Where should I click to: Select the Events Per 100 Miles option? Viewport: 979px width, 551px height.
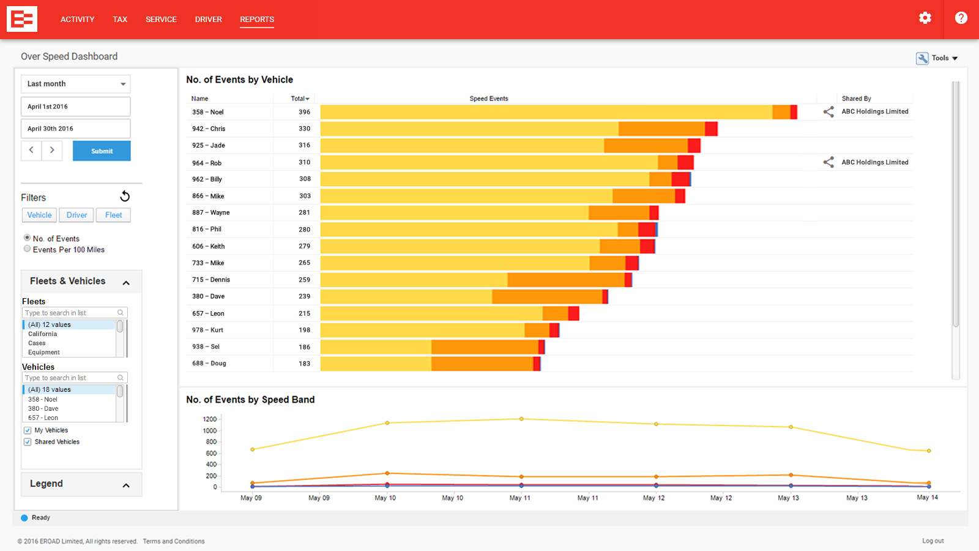click(27, 249)
